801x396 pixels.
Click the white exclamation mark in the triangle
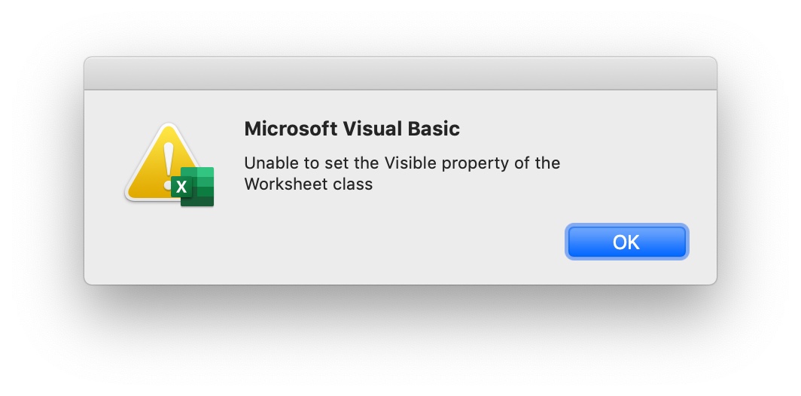[168, 165]
